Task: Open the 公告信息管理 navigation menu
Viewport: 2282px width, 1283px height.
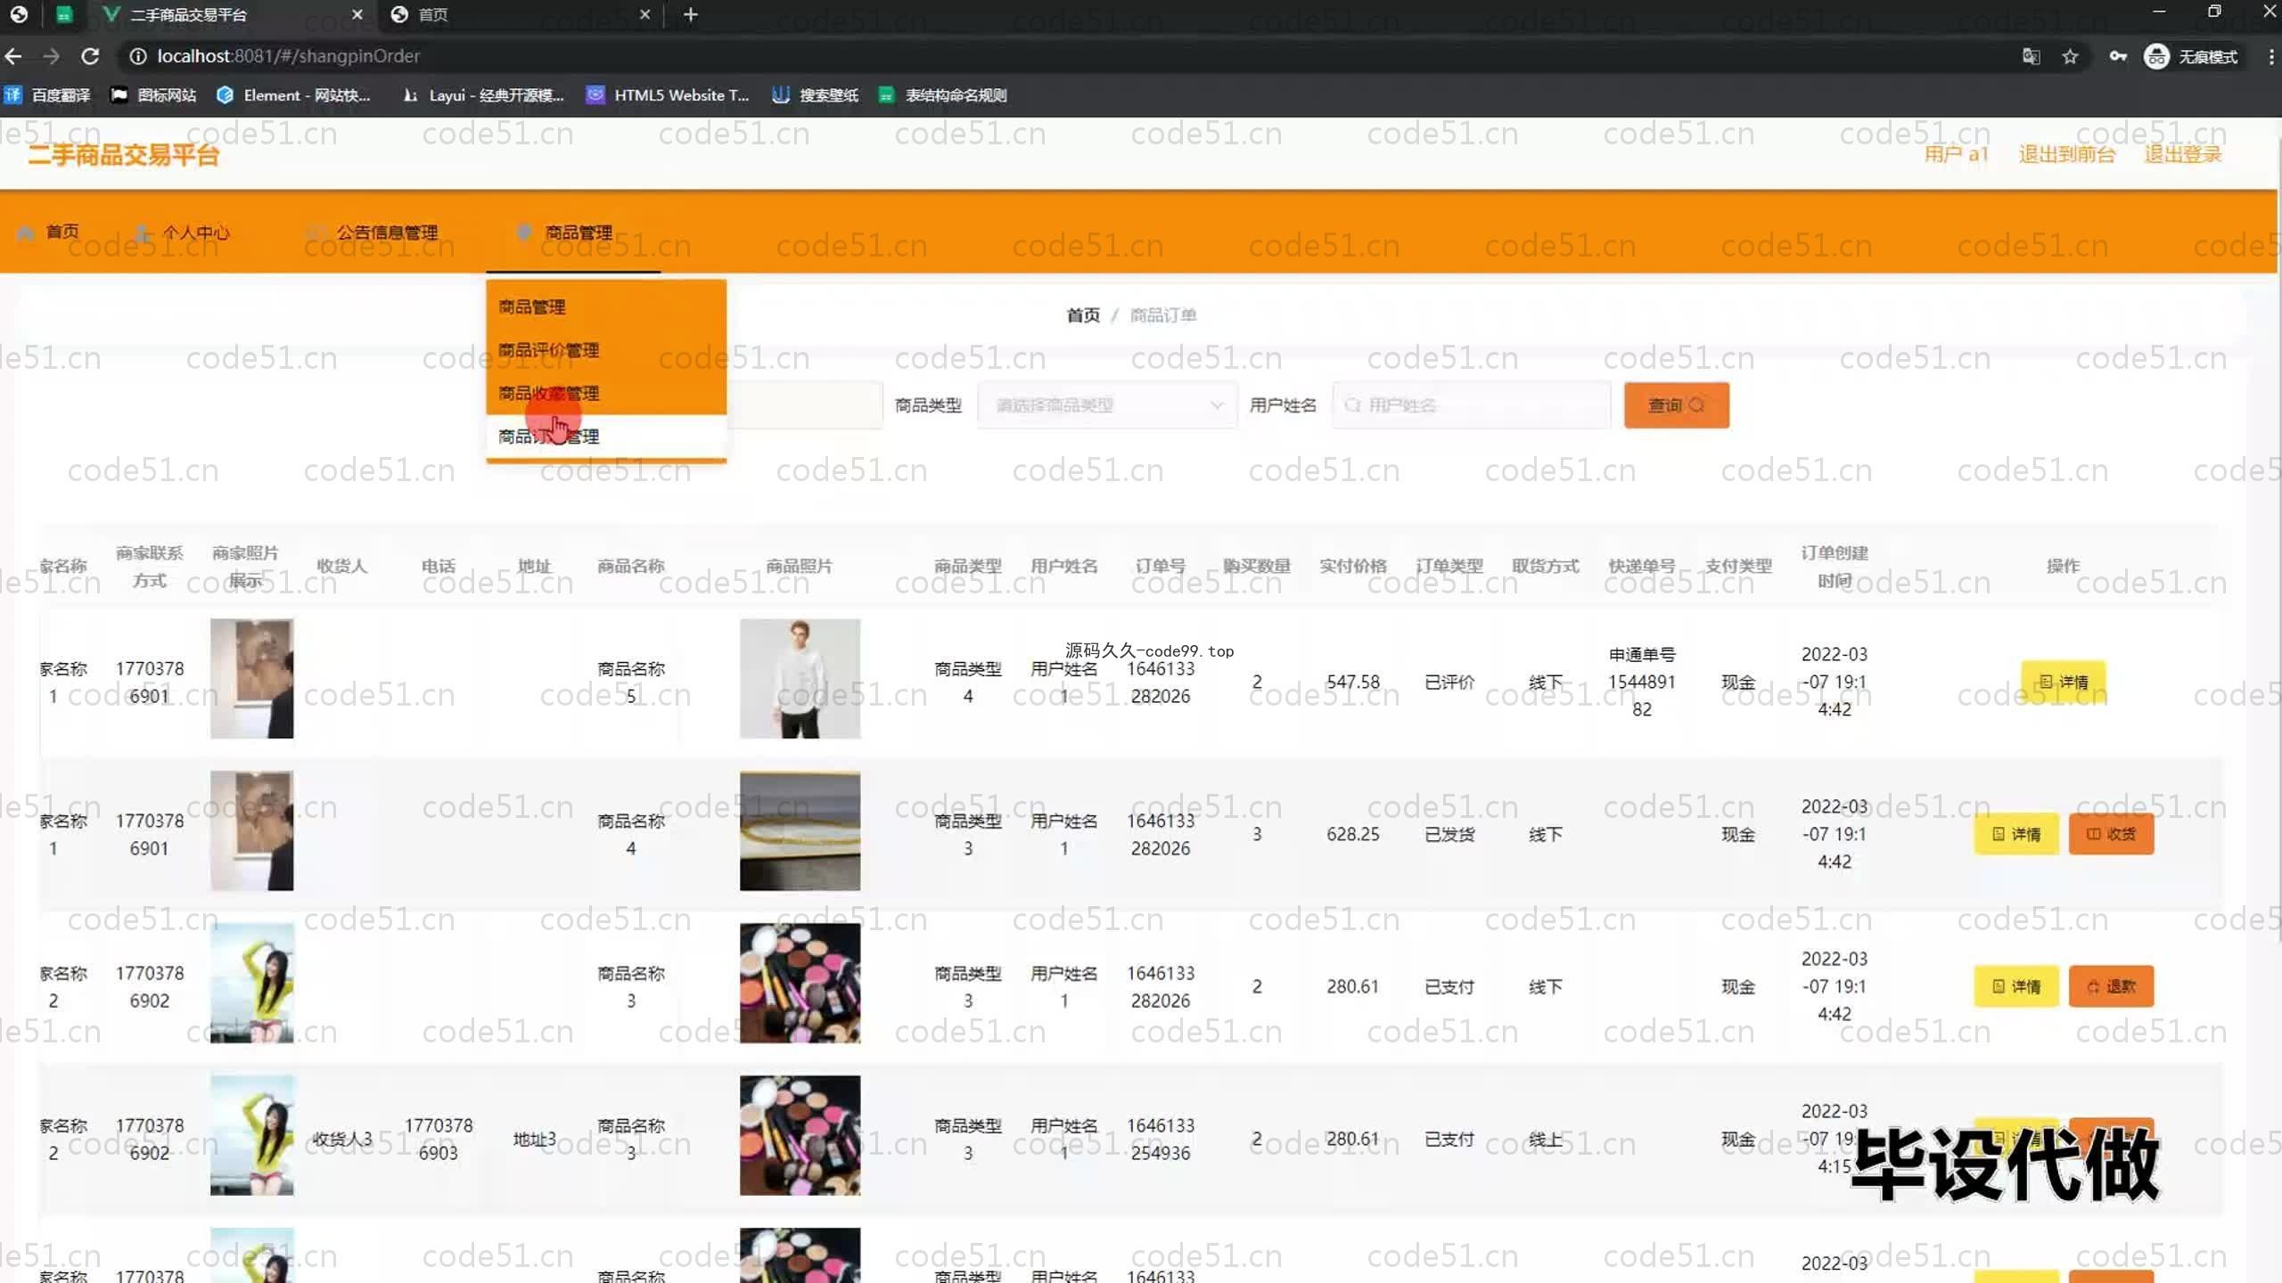Action: (x=373, y=233)
